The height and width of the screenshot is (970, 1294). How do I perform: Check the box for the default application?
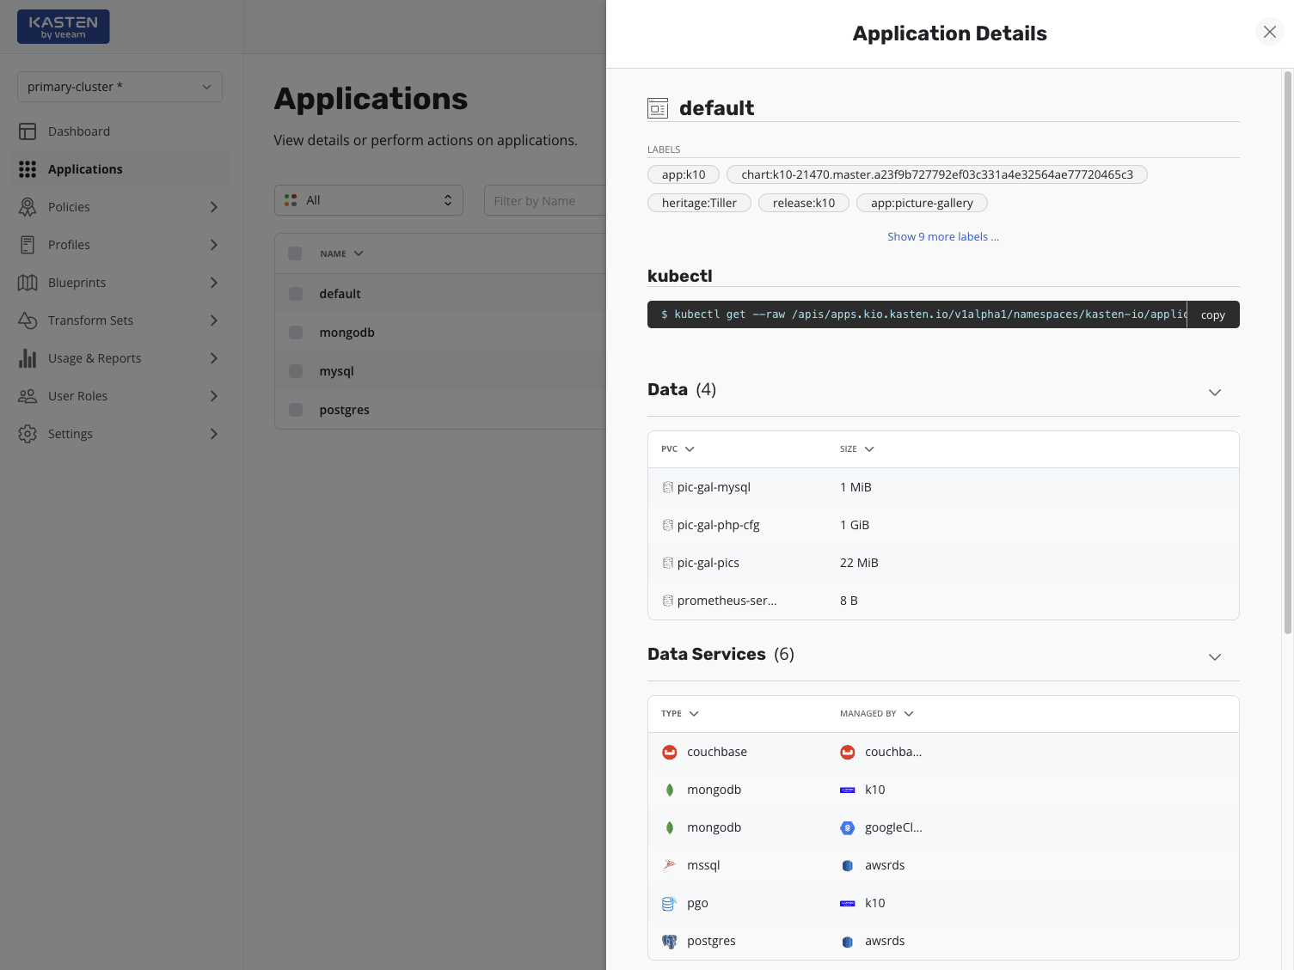point(296,294)
